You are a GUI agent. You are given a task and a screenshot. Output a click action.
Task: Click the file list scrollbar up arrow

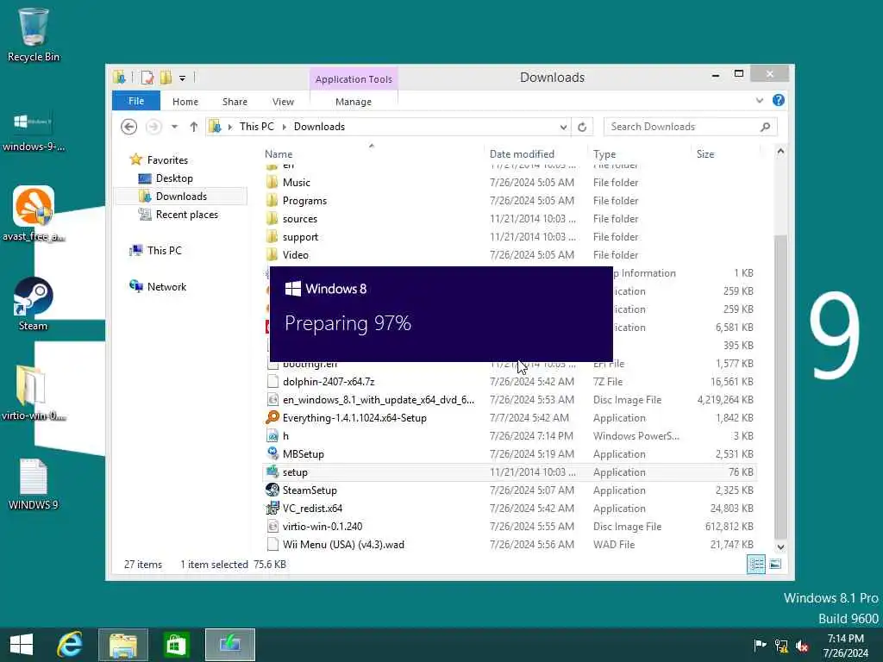780,152
